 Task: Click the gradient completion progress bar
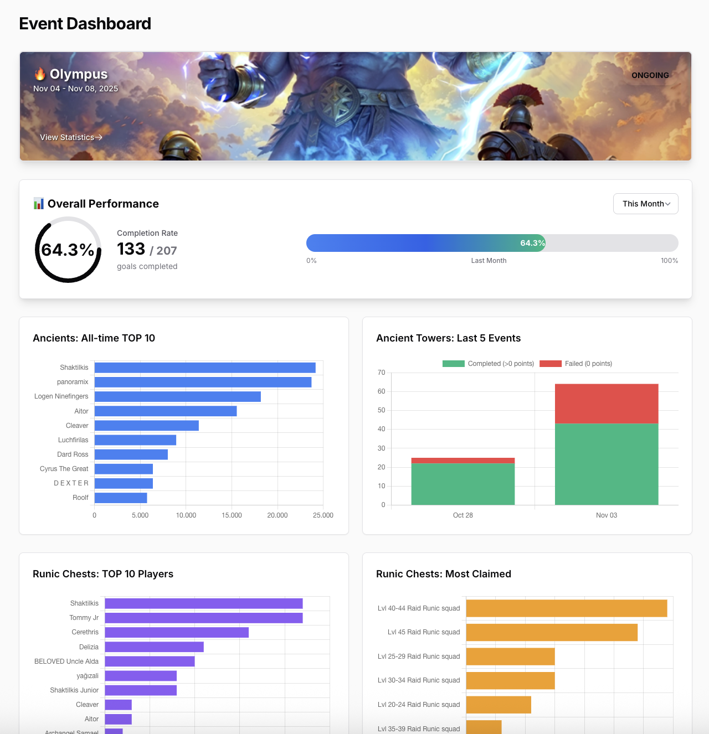click(x=425, y=243)
